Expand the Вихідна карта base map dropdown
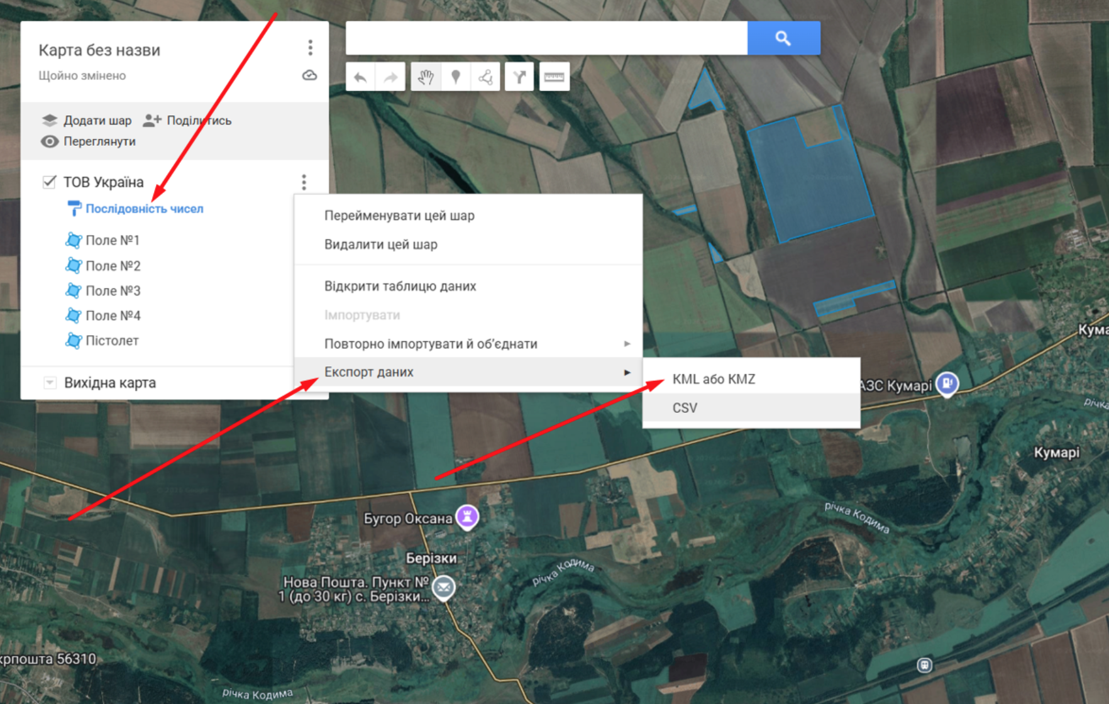The width and height of the screenshot is (1109, 704). (x=50, y=383)
